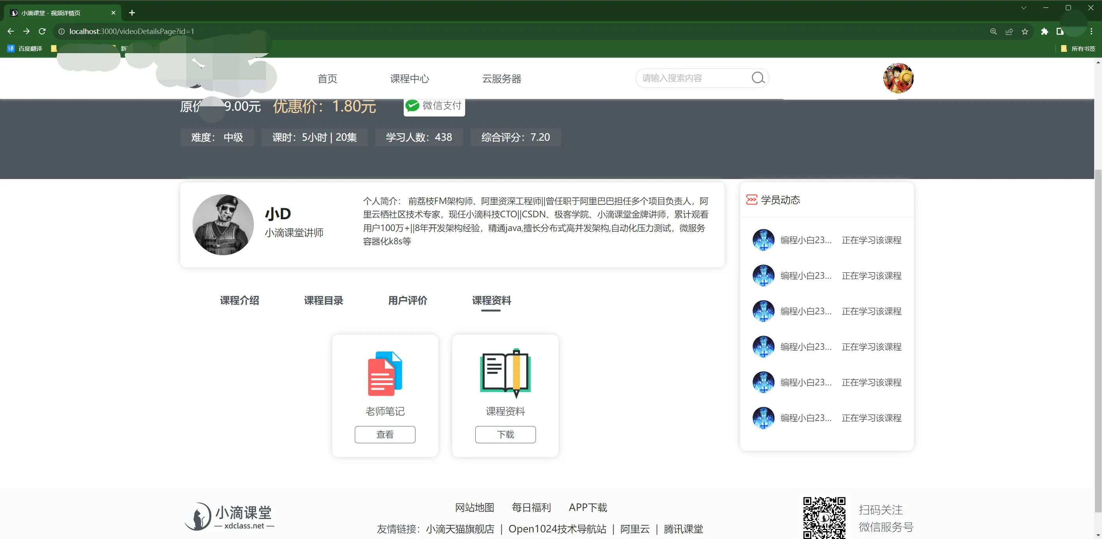Open the user avatar in the header
This screenshot has height=539, width=1102.
tap(898, 78)
